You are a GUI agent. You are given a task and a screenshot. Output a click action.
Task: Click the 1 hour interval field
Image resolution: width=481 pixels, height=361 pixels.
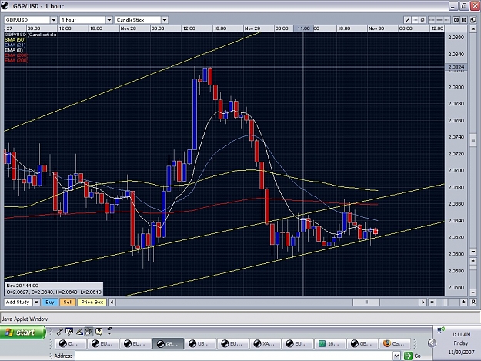pyautogui.click(x=82, y=20)
